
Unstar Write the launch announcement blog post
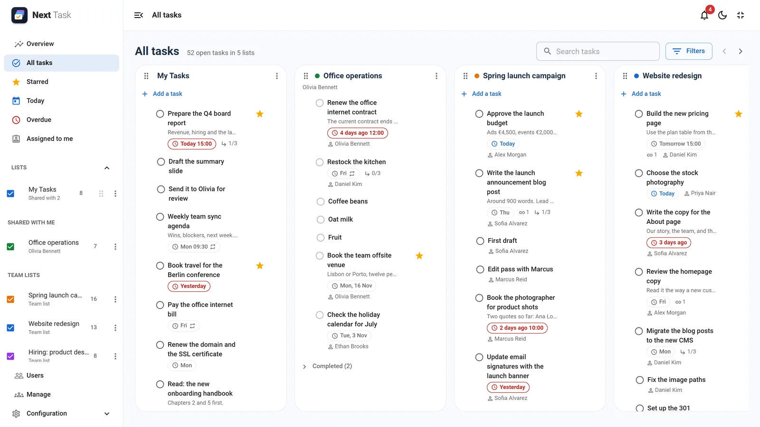(x=579, y=173)
